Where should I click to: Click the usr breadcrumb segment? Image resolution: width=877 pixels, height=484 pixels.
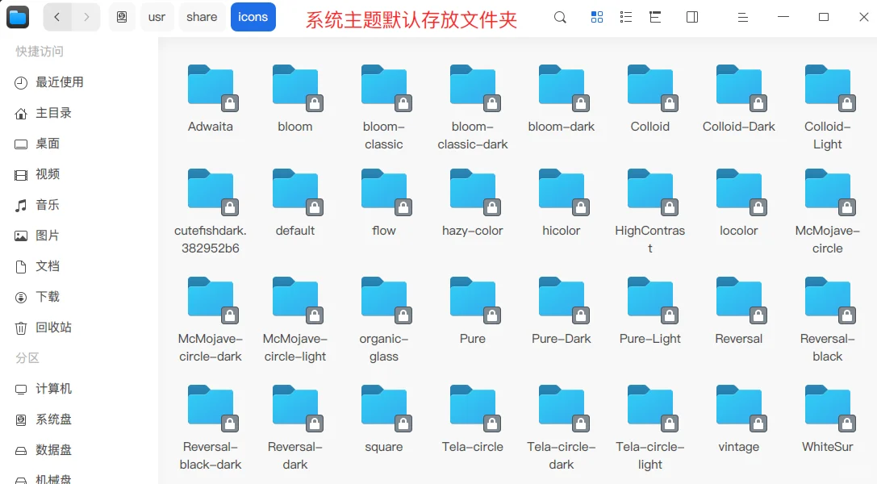pyautogui.click(x=157, y=16)
